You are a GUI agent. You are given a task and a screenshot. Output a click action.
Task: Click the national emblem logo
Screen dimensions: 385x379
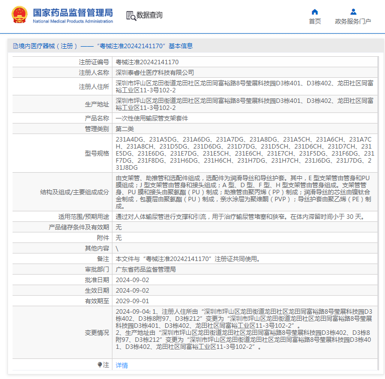20,15
